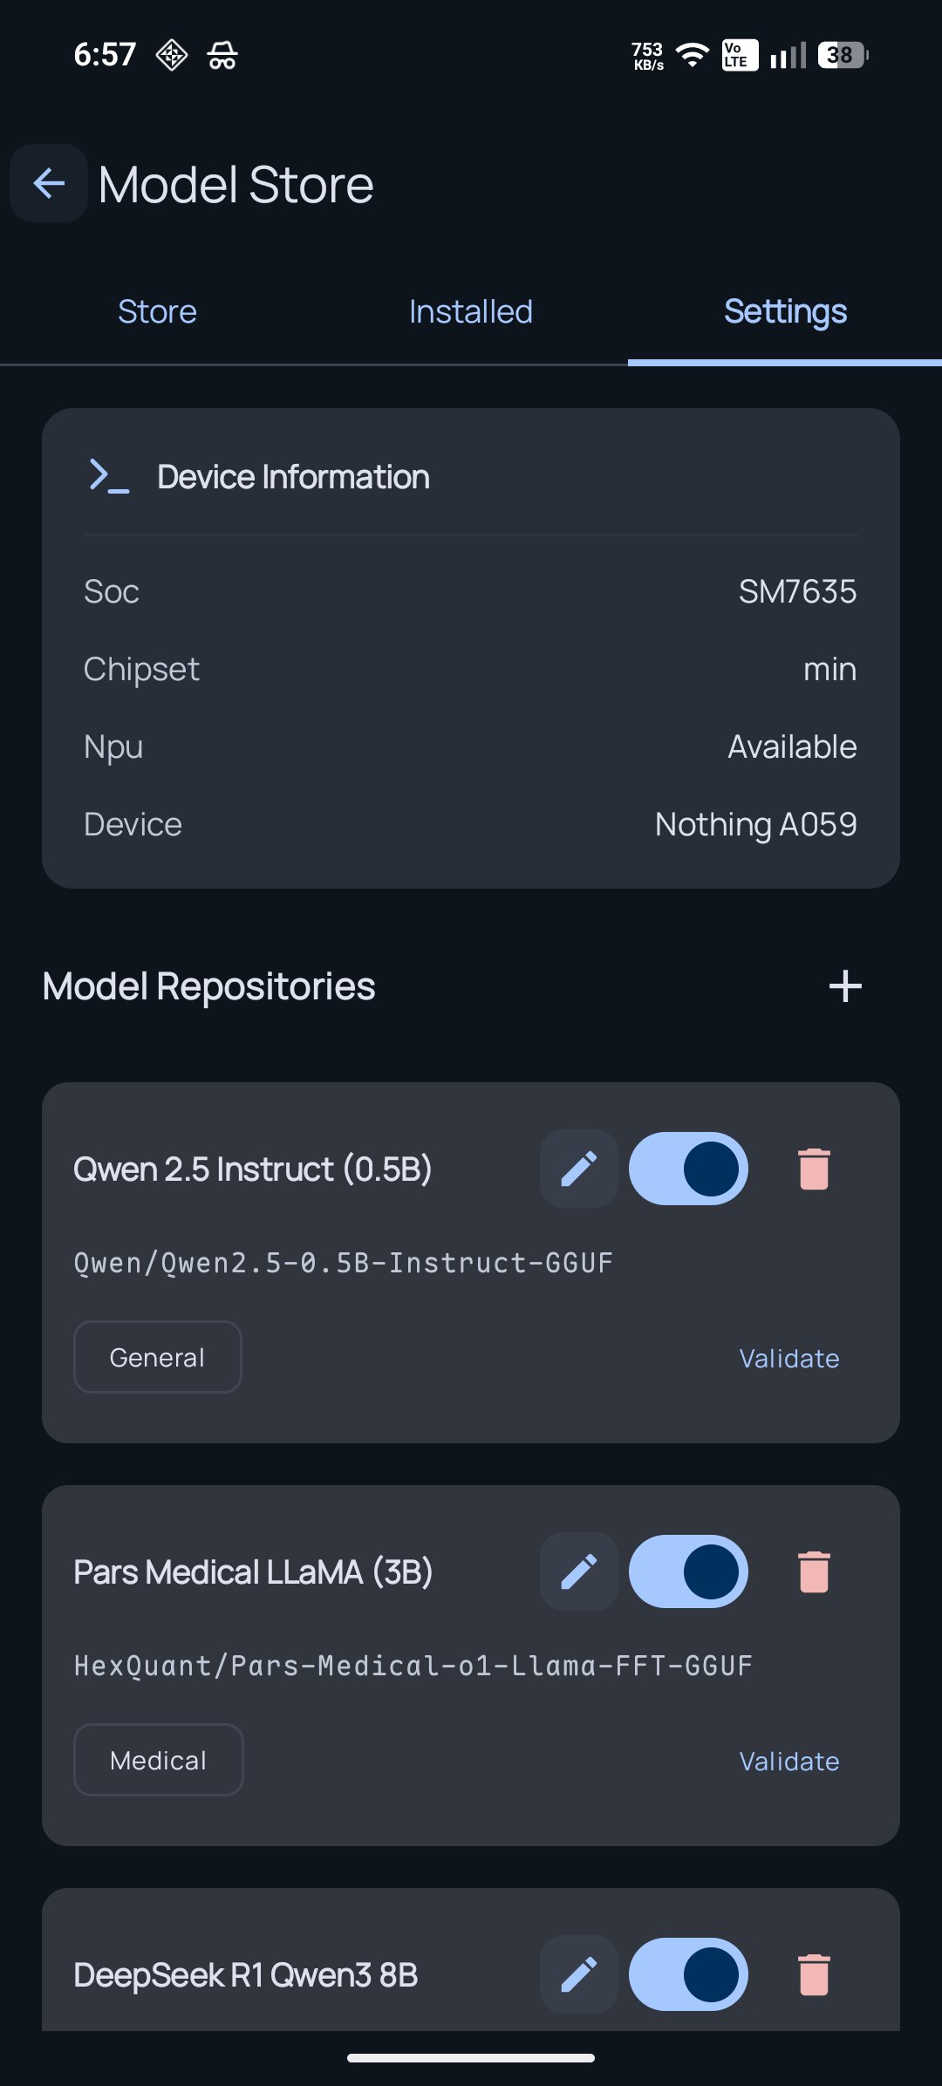Delete the Pars Medical LLaMA repository
Screen dimensions: 942x2086
(814, 1571)
